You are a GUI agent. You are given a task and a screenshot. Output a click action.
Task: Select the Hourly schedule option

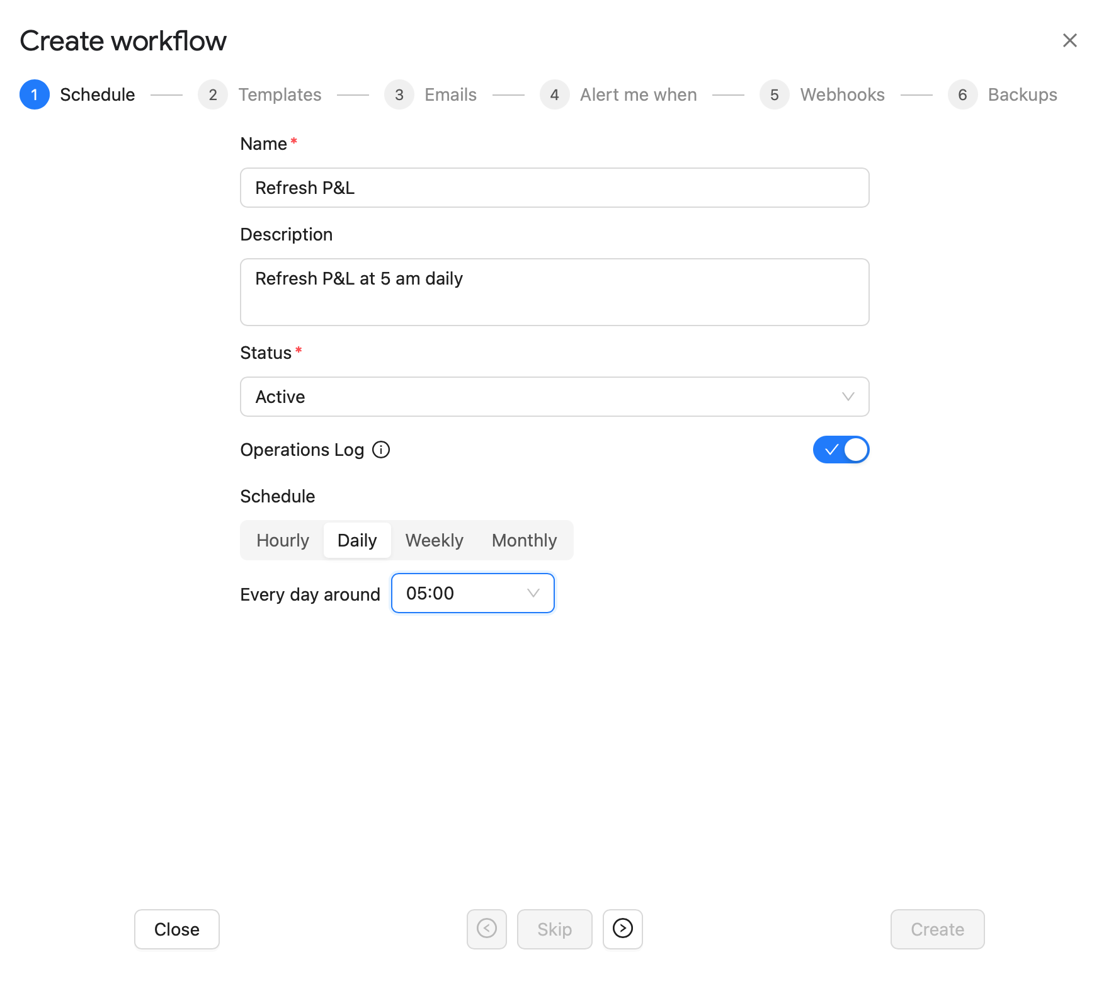[283, 540]
